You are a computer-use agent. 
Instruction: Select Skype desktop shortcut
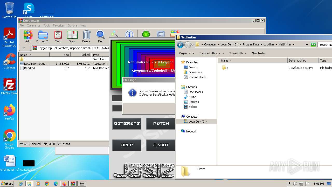[x=29, y=10]
